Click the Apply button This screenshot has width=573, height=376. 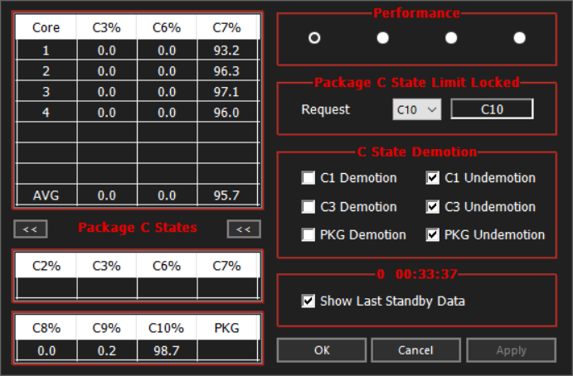512,350
